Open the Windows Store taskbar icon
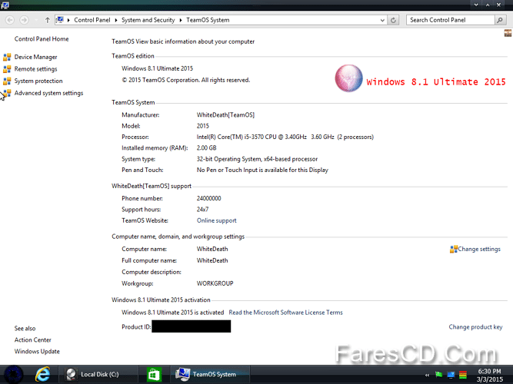Viewport: 513px width, 384px height. [154, 375]
